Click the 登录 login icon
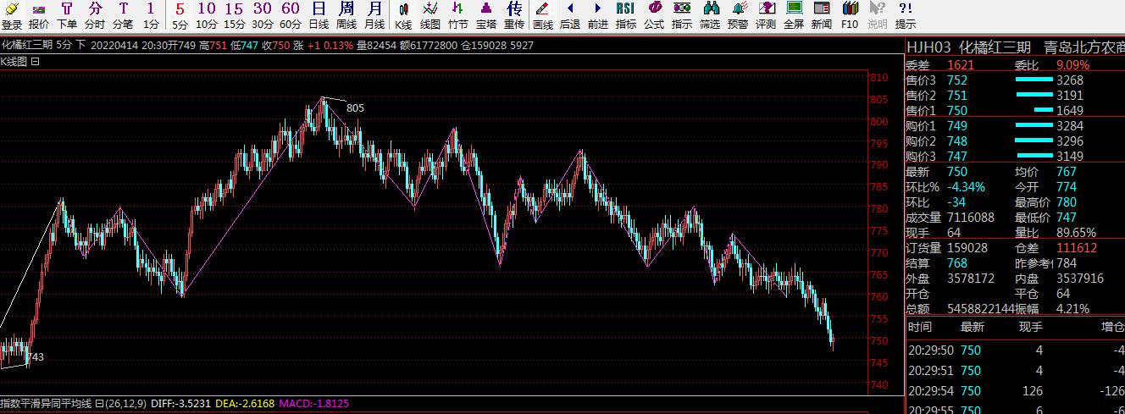Screen dimensions: 1125x414 pyautogui.click(x=12, y=15)
